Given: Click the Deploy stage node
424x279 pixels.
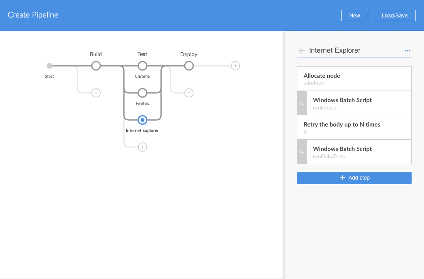Looking at the screenshot, I should point(189,66).
